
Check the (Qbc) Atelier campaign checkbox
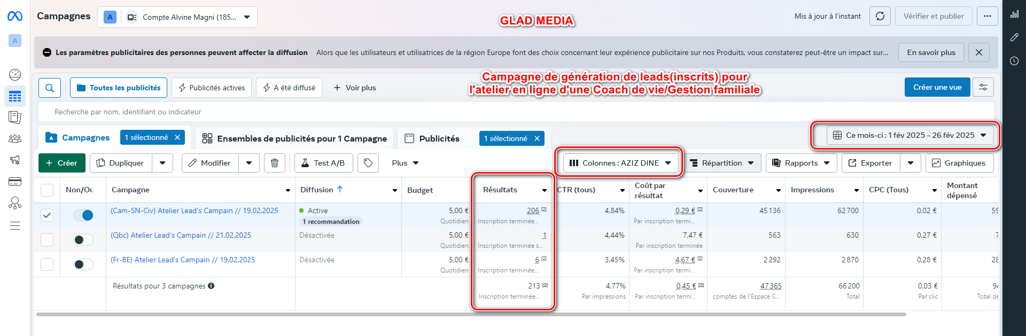pyautogui.click(x=47, y=240)
